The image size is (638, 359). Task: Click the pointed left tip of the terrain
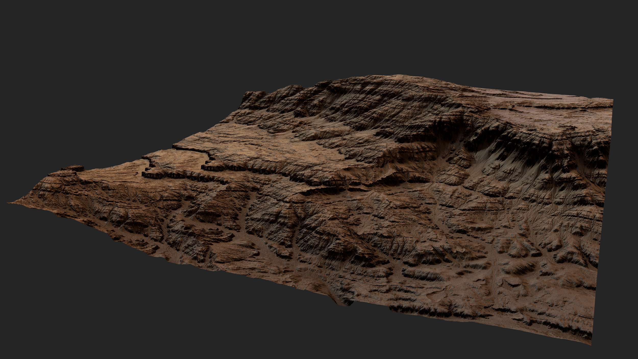pos(11,202)
